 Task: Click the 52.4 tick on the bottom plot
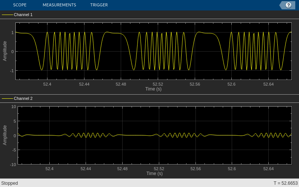point(49,169)
